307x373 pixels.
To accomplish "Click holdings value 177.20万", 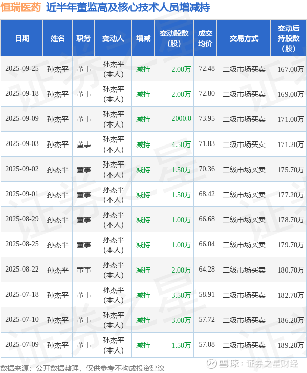I will (291, 195).
